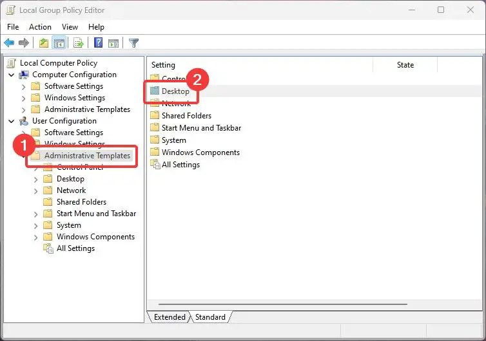Select All Settings in the right pane
486x341 pixels.
(180, 164)
